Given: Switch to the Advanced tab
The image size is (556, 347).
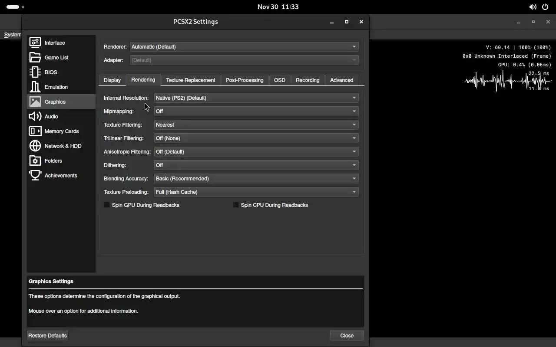Looking at the screenshot, I should point(342,80).
